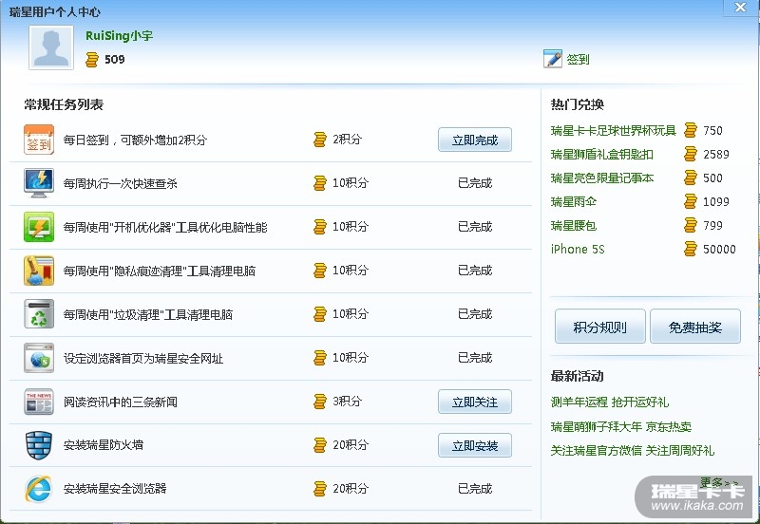Screen dimensions: 760x524
Task: Select 设定浏览器首页为瑞星安全网址 task text
Action: pyautogui.click(x=143, y=359)
